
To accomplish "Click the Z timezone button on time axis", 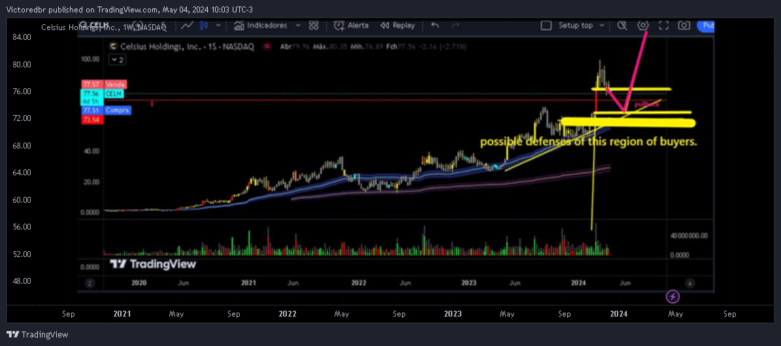I will [90, 283].
